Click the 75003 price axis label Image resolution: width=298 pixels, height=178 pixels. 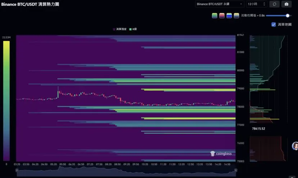(x=241, y=161)
